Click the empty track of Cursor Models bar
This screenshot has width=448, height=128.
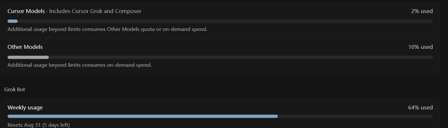coord(225,21)
